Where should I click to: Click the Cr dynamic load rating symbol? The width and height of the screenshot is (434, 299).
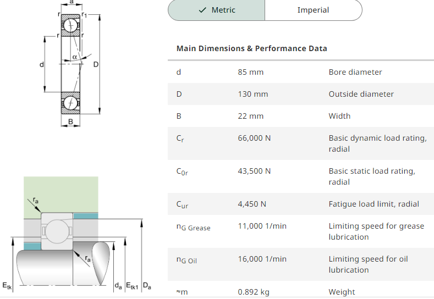tap(180, 139)
